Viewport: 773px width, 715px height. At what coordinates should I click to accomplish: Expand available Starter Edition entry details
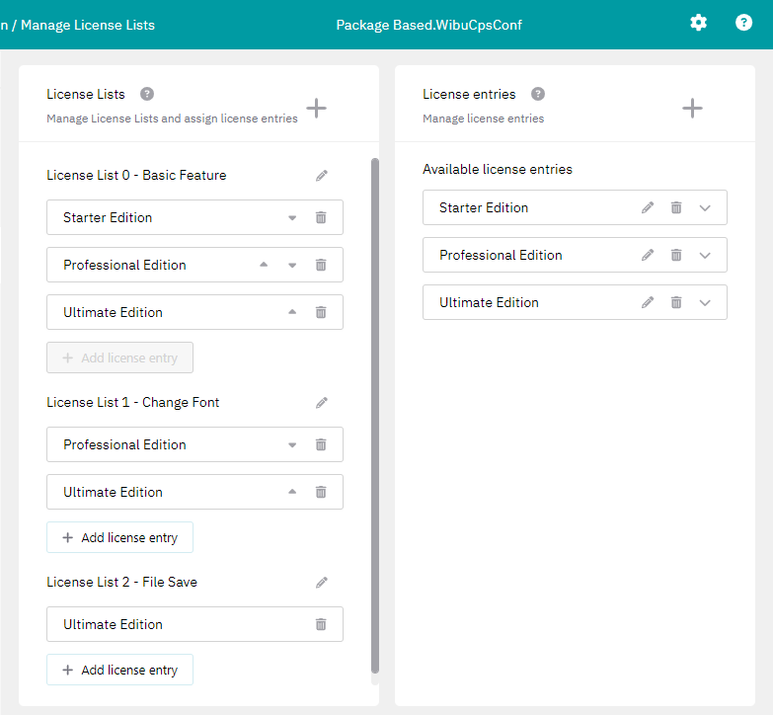click(705, 208)
